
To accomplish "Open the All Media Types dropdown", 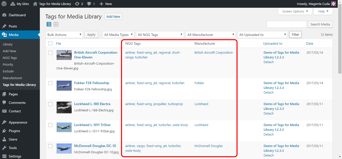I will click(x=118, y=35).
